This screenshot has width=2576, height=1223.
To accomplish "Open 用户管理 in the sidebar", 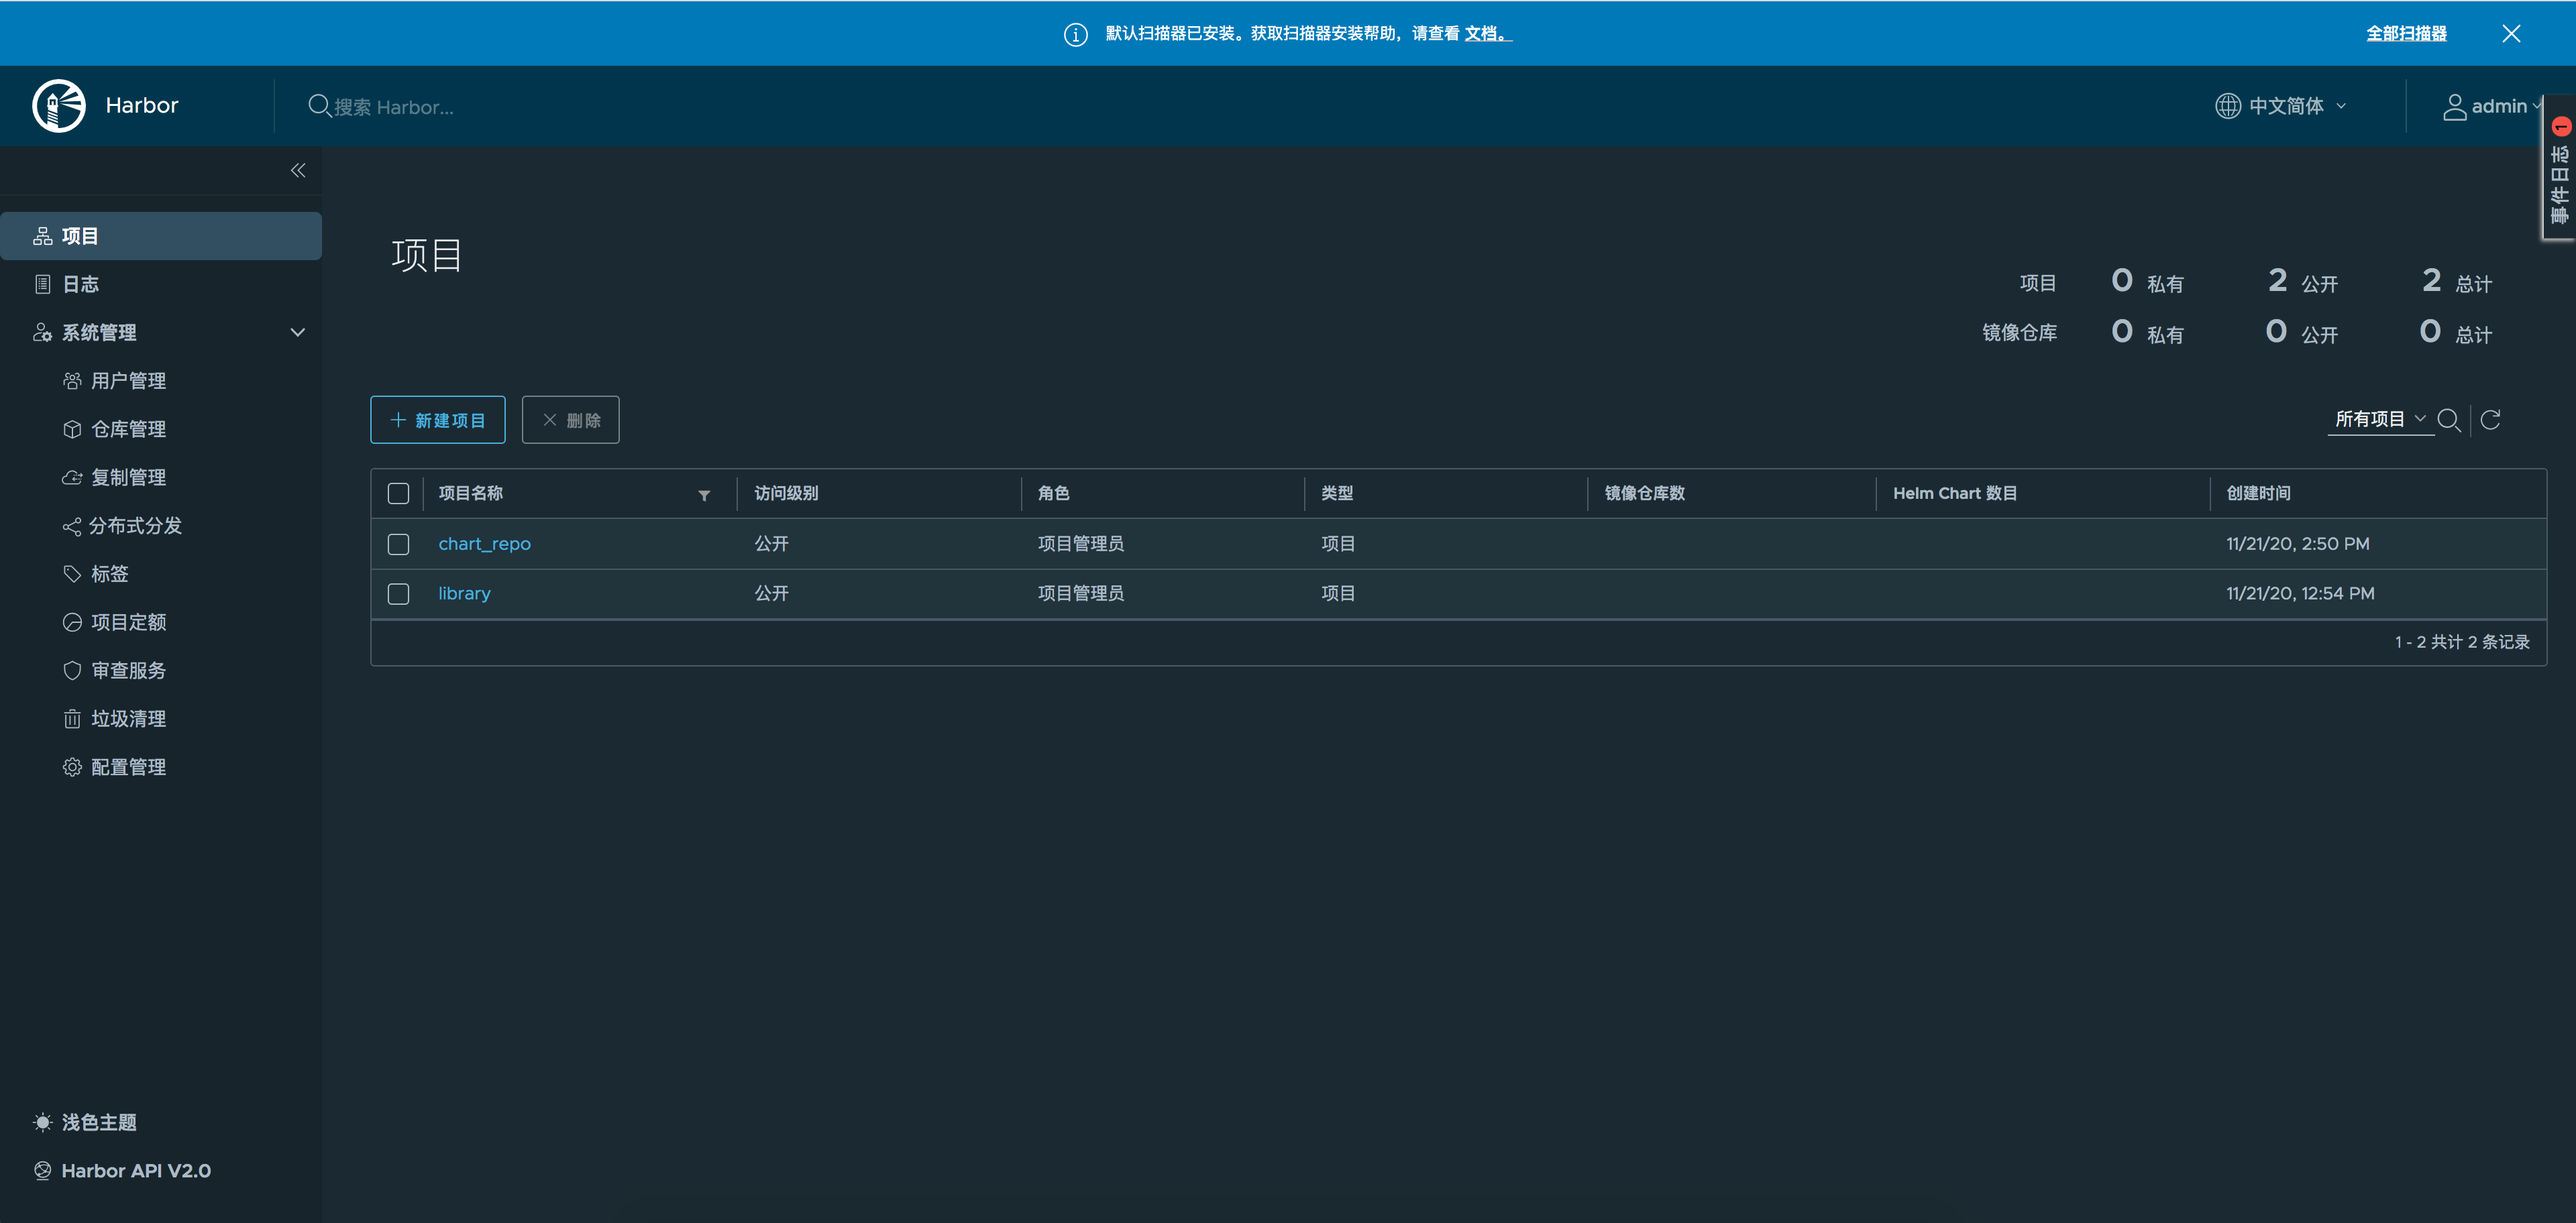I will tap(128, 381).
